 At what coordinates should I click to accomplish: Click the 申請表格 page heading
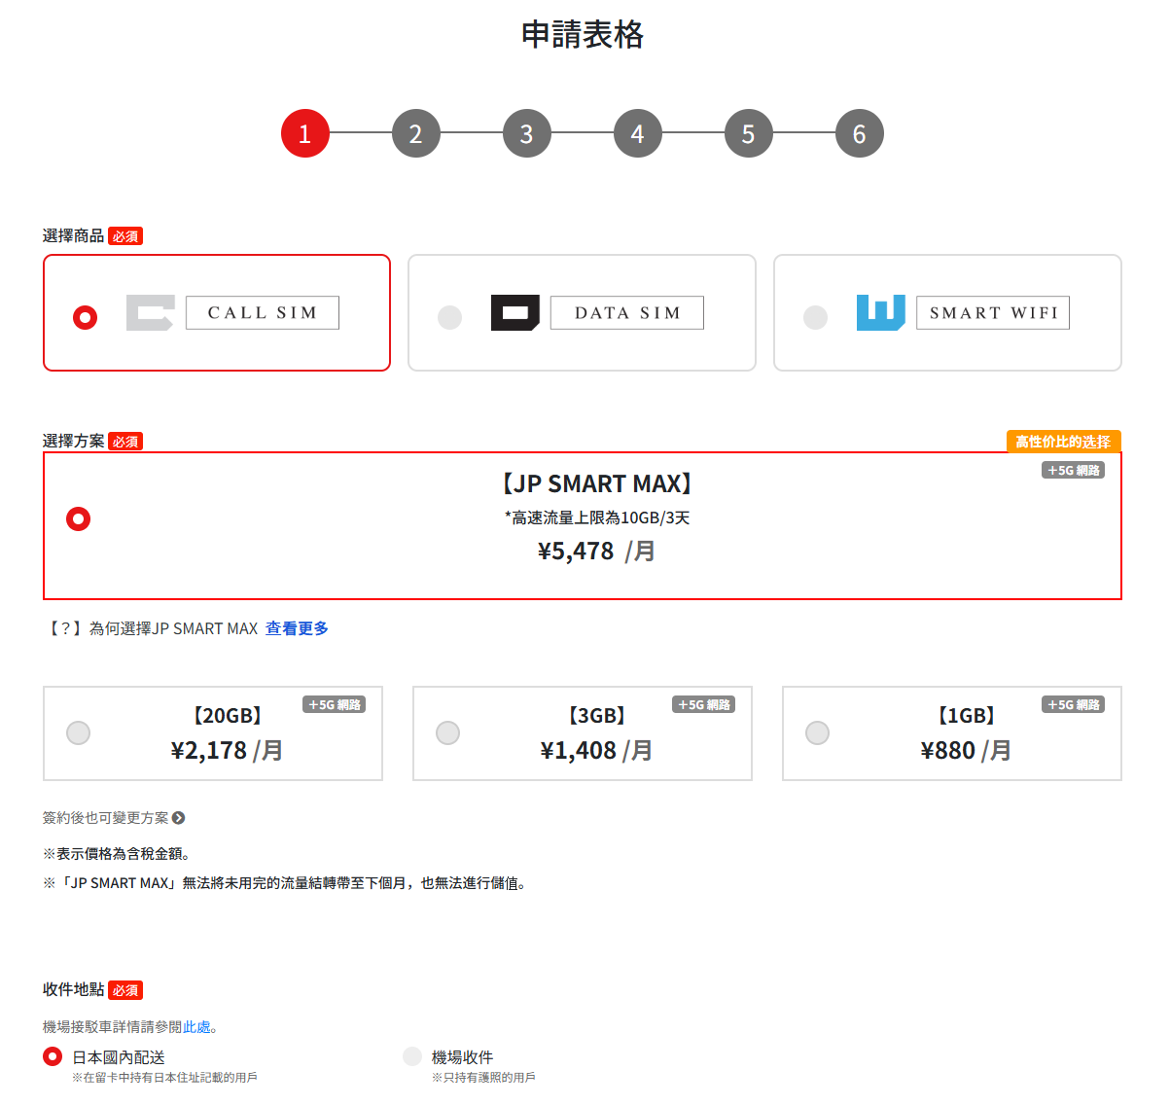(583, 34)
